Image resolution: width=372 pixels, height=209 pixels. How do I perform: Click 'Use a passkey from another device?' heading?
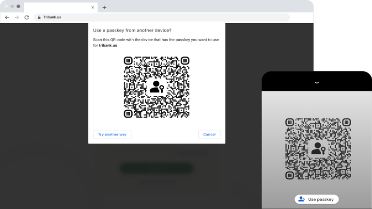click(x=132, y=30)
